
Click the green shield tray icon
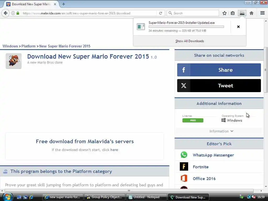[242, 197]
